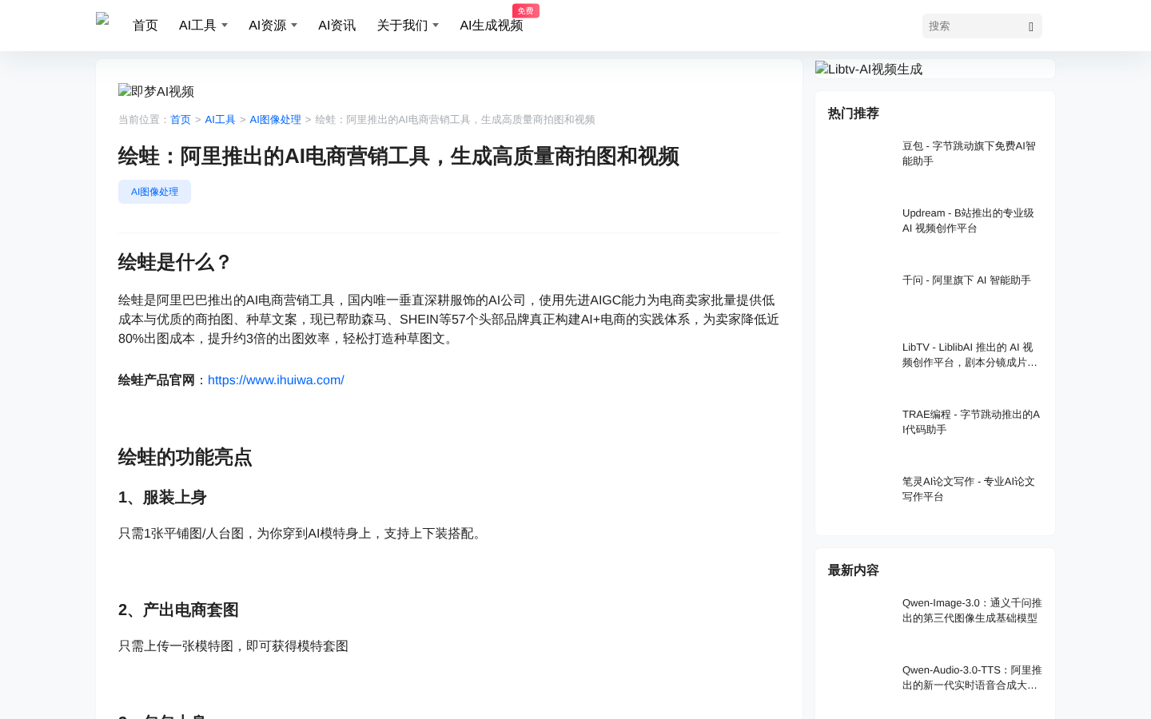Open the https://www.ihuiwa.com/ link

point(276,380)
